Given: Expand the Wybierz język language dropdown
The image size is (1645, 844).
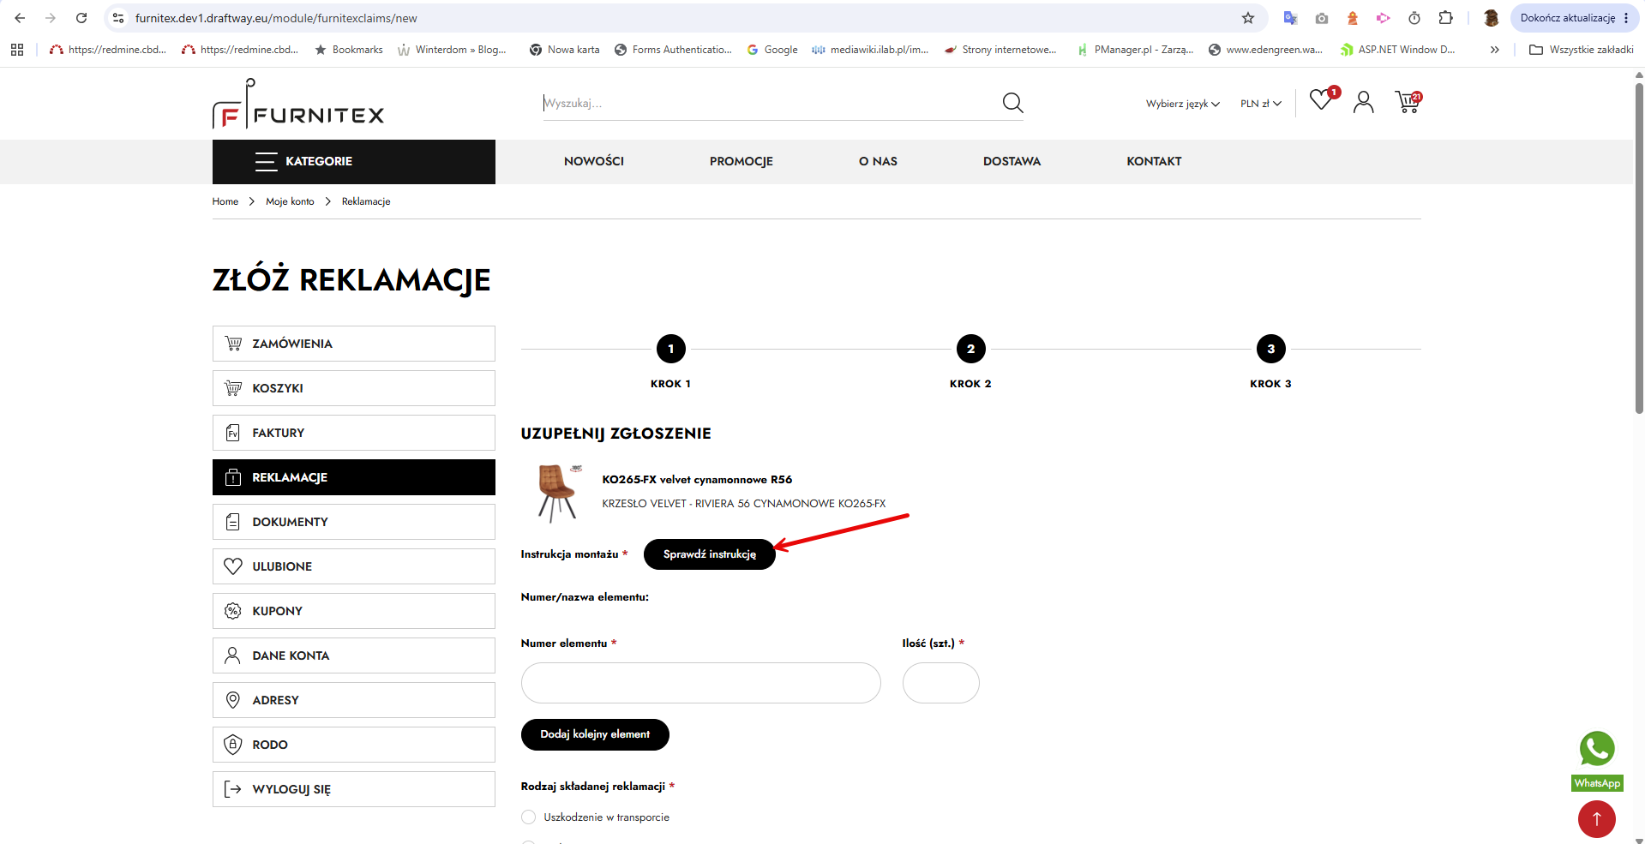Looking at the screenshot, I should pos(1182,104).
